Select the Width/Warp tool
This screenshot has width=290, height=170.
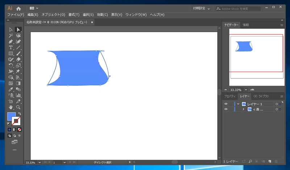pyautogui.click(x=11, y=71)
